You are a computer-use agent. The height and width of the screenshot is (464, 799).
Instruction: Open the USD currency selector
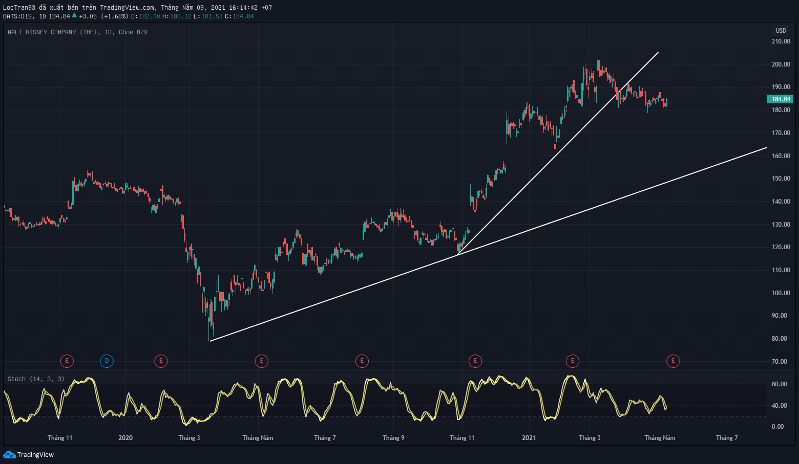click(x=781, y=31)
